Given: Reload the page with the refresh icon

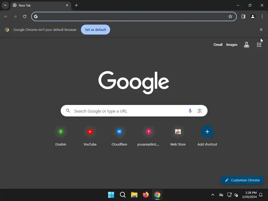Looking at the screenshot, I should click(x=25, y=16).
